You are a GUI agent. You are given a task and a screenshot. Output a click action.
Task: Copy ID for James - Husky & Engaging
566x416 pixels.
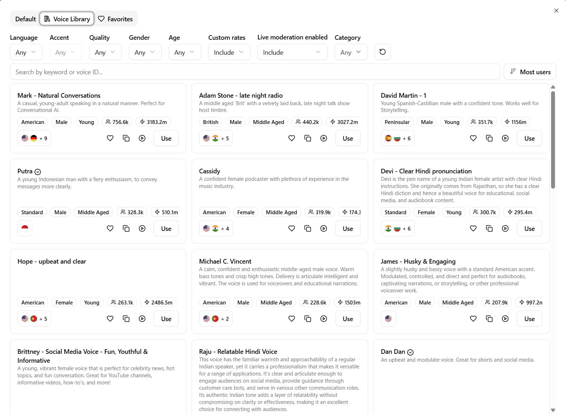point(489,319)
